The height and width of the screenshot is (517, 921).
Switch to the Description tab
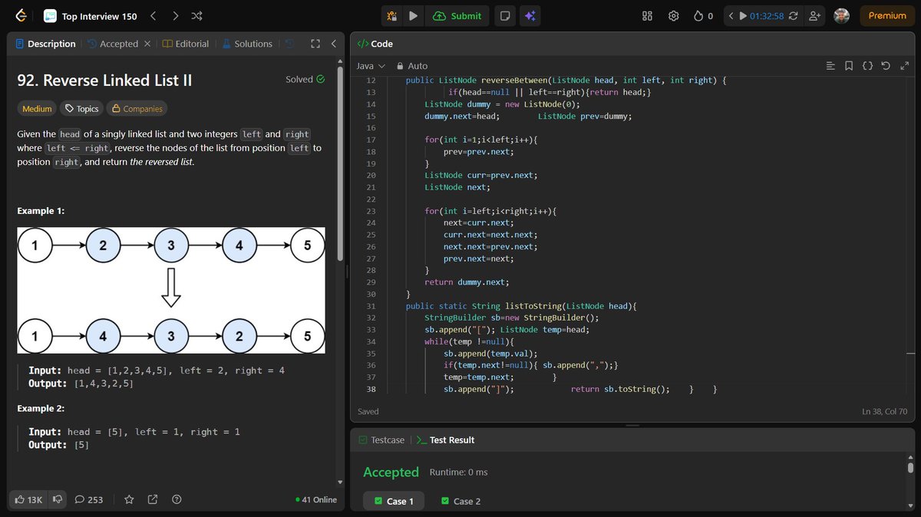[45, 44]
